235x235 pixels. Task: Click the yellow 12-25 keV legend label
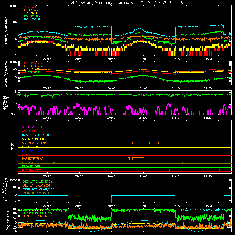pos(32,13)
